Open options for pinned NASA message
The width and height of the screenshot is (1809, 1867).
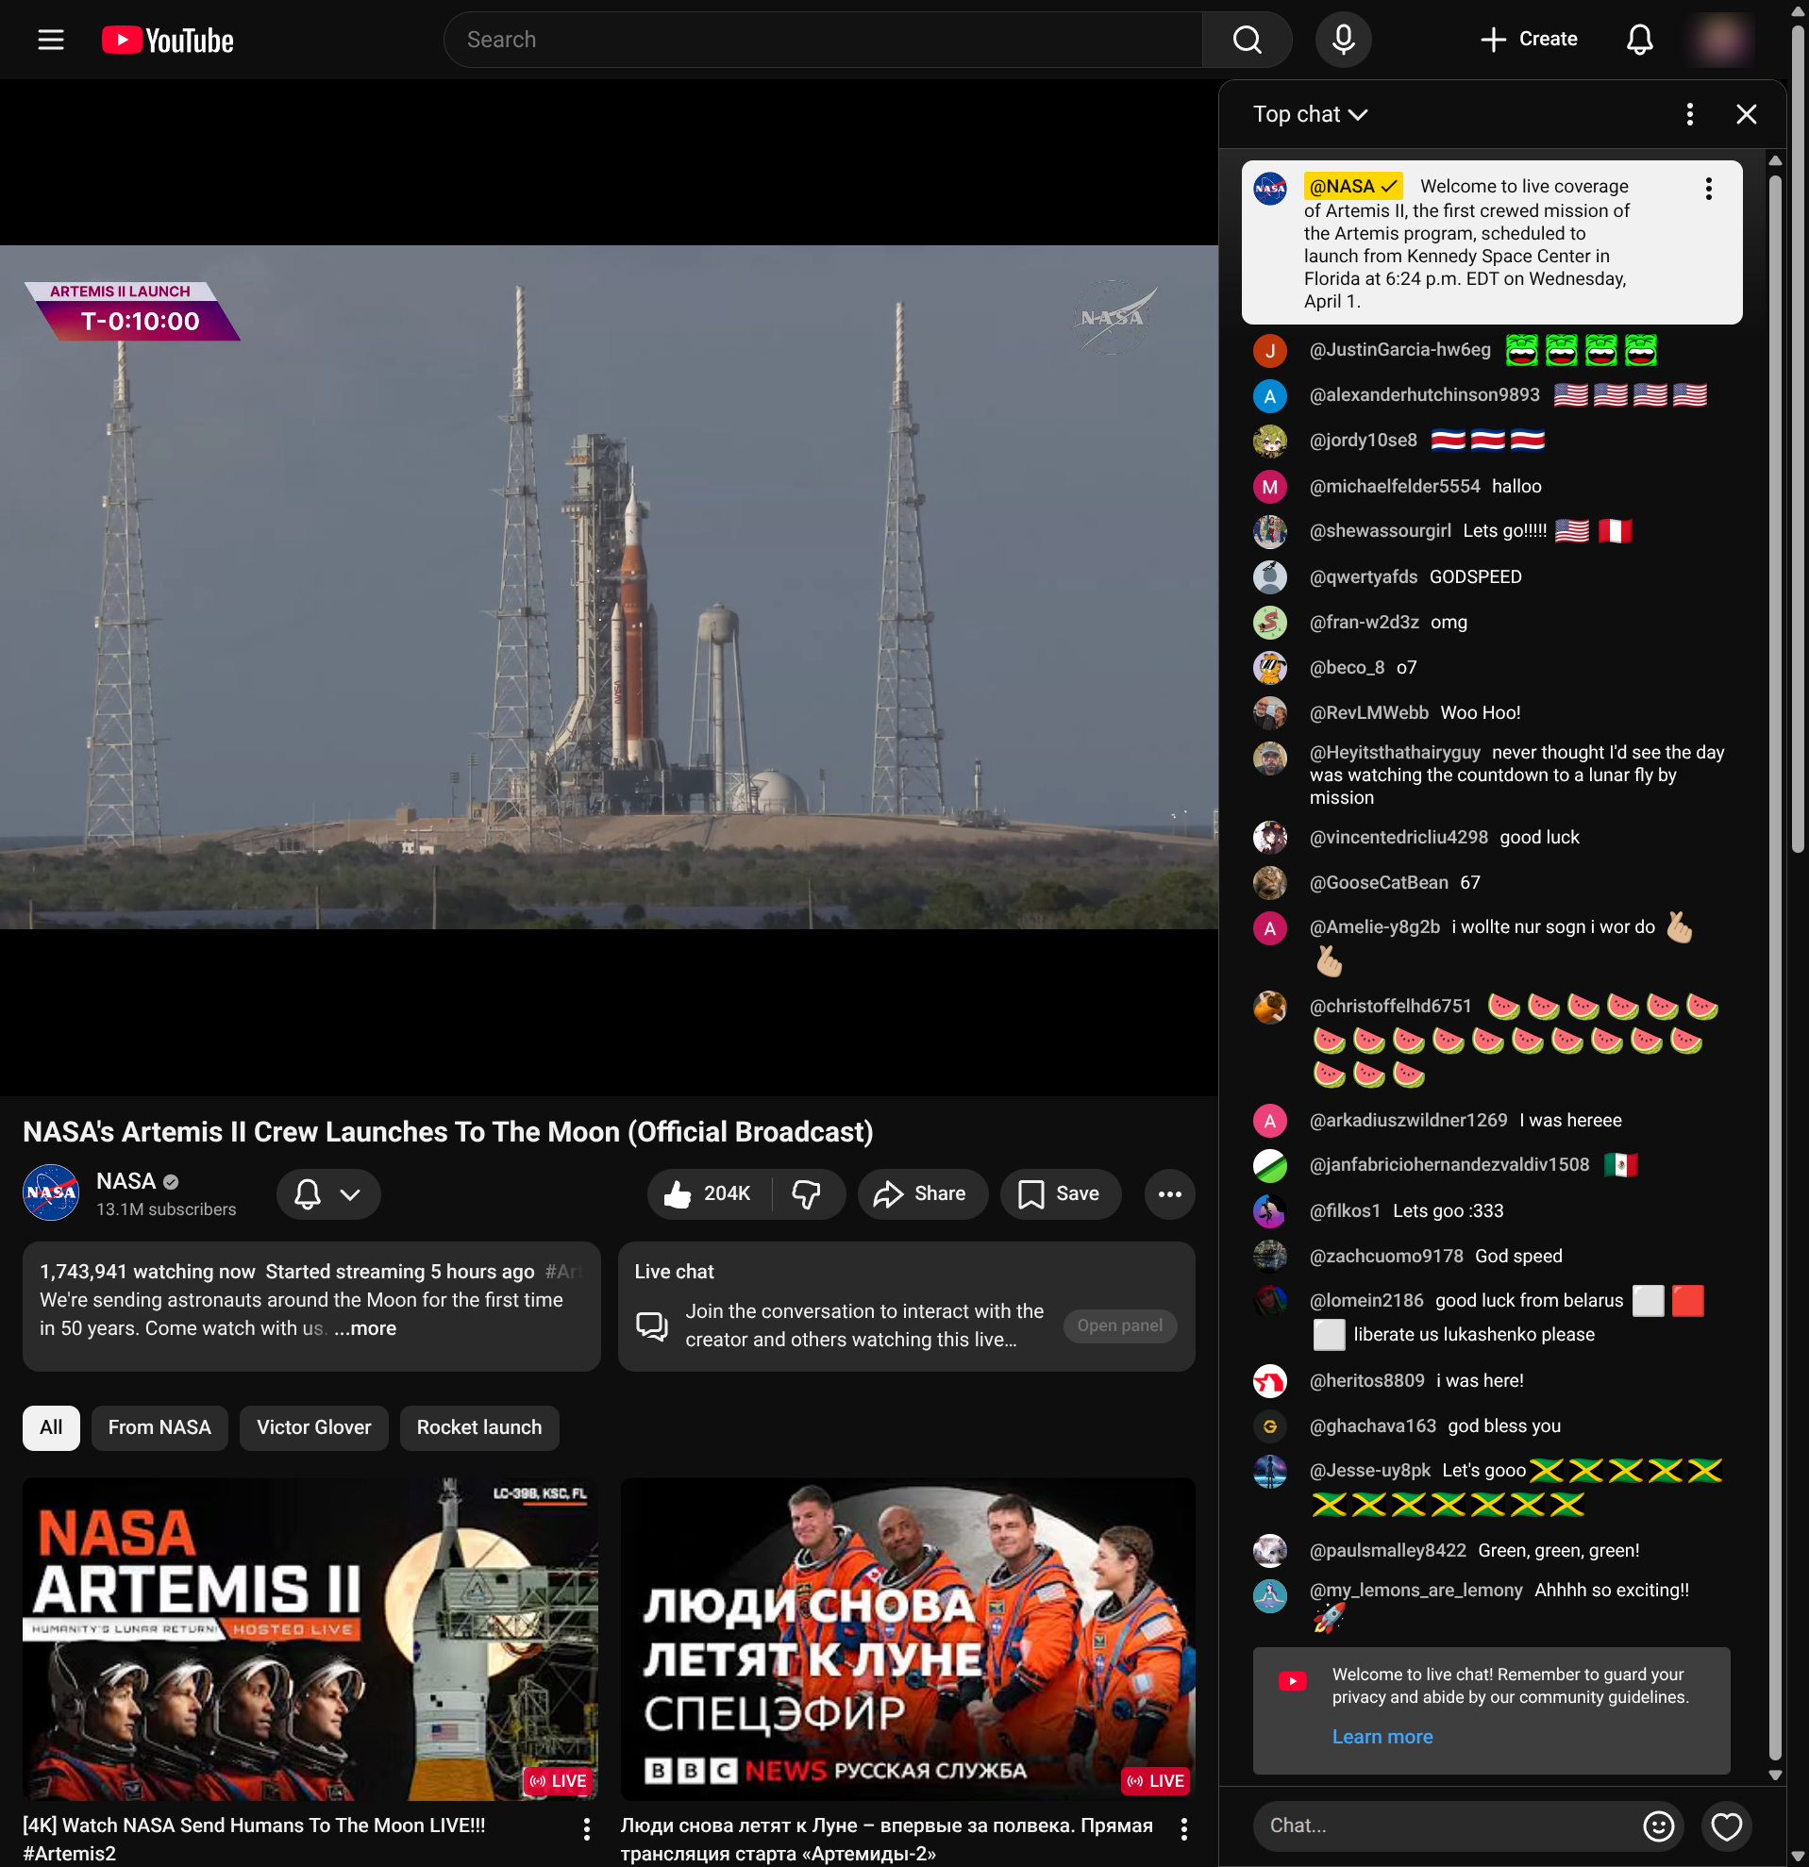[x=1708, y=189]
